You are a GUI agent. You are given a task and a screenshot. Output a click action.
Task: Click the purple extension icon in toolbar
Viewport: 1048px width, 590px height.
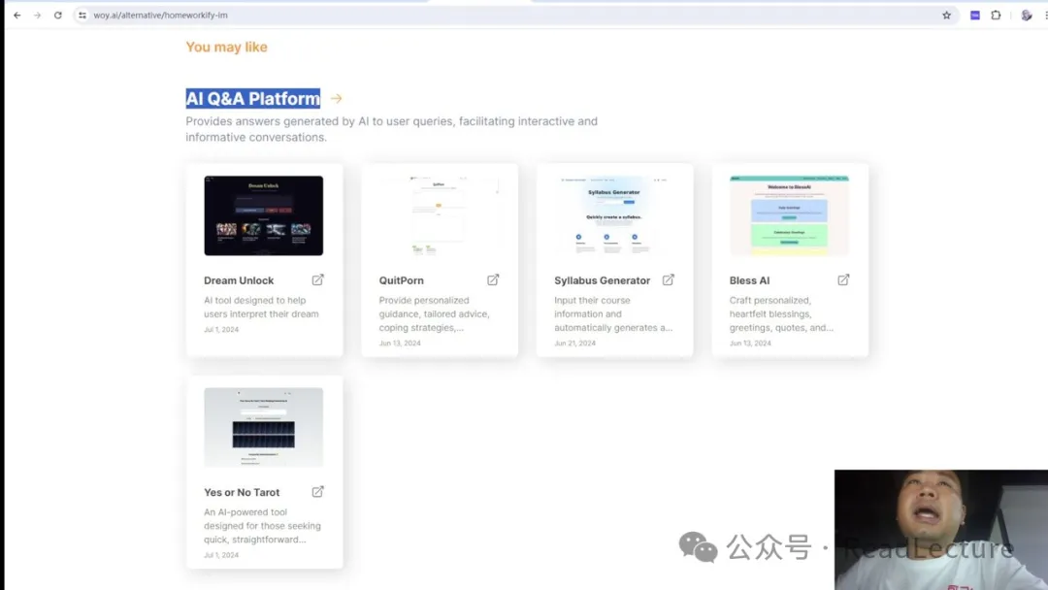tap(975, 16)
